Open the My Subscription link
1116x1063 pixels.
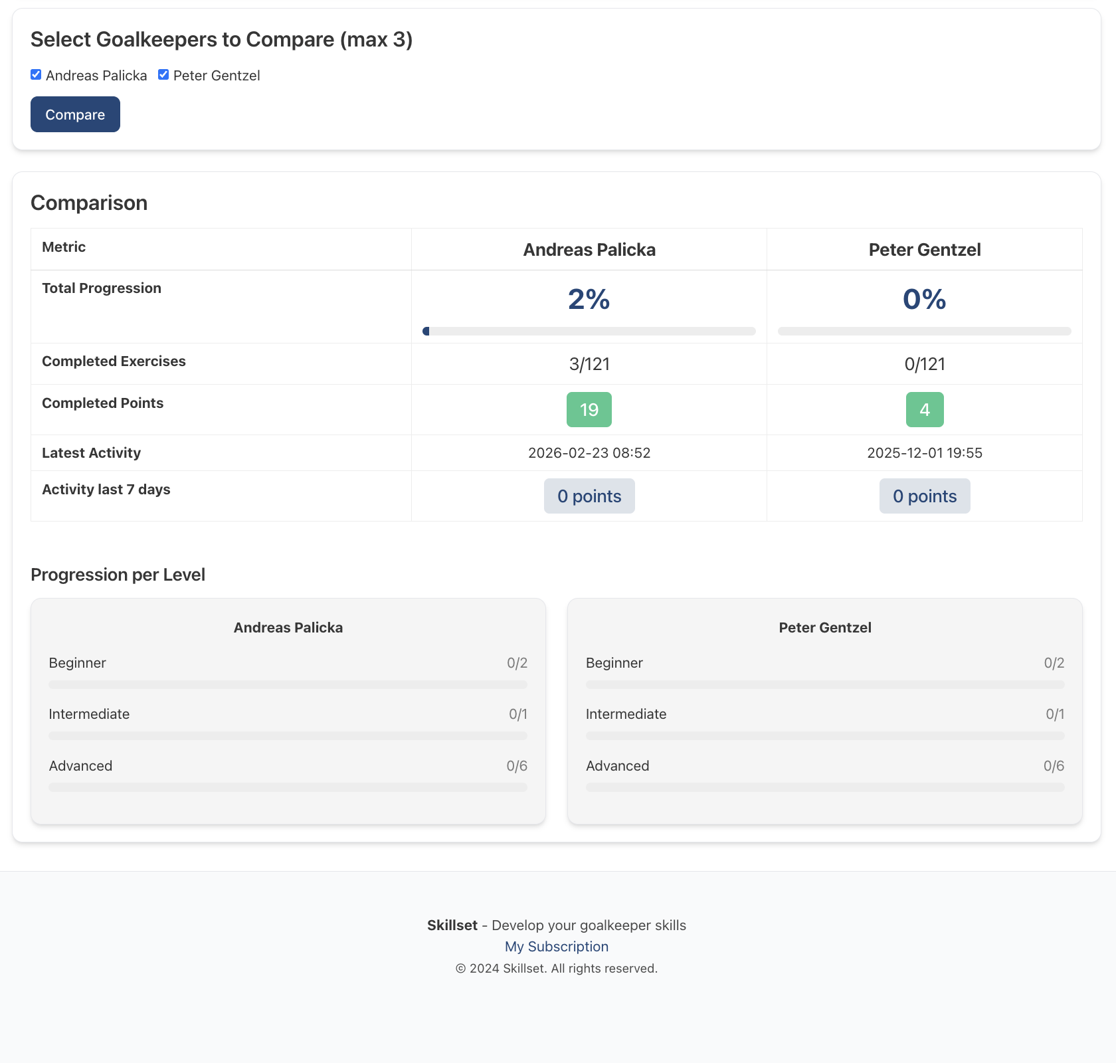557,947
